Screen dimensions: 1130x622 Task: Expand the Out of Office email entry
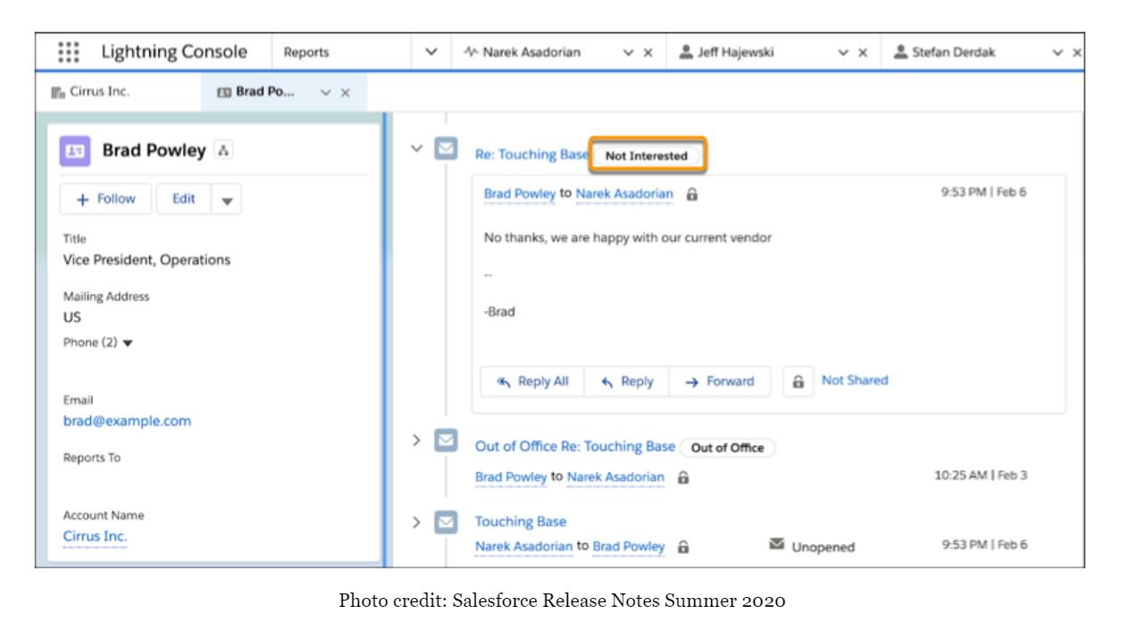click(414, 442)
